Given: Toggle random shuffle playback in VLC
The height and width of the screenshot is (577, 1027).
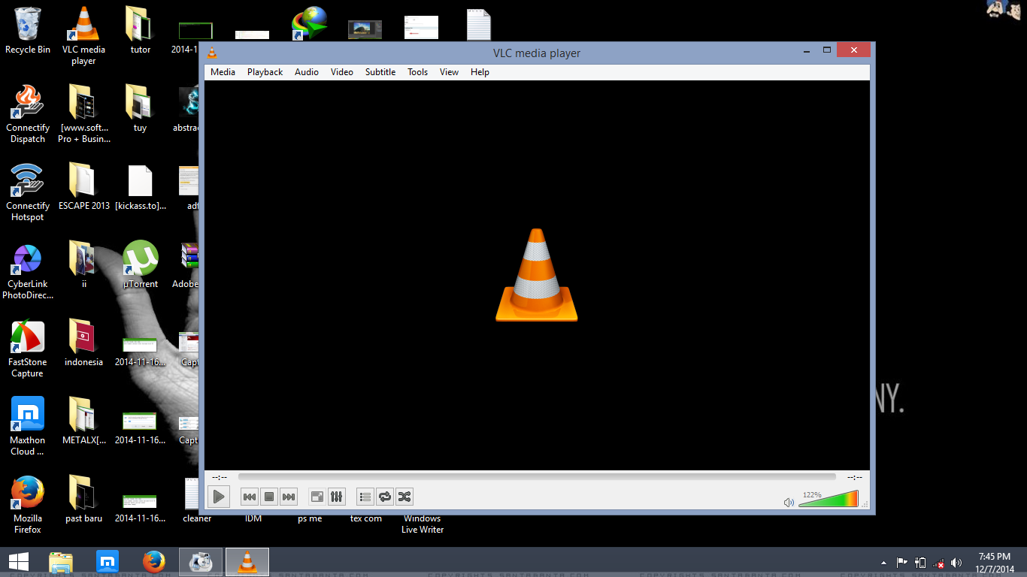Looking at the screenshot, I should coord(404,497).
